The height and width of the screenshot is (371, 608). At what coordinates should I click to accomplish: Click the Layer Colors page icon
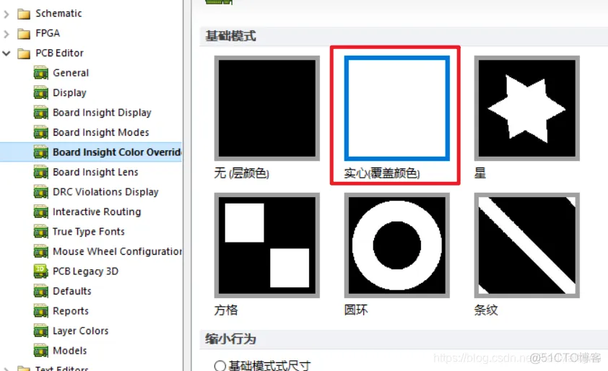point(41,331)
